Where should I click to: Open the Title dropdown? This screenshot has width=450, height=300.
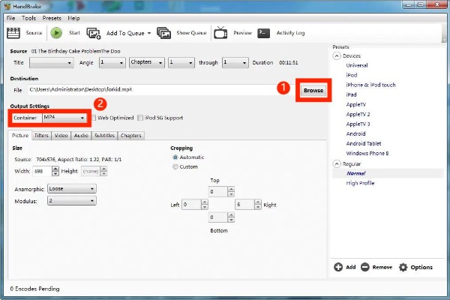(51, 62)
